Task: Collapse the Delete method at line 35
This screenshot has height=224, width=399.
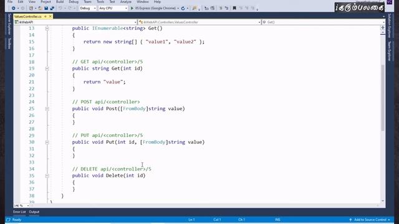Action: 47,175
